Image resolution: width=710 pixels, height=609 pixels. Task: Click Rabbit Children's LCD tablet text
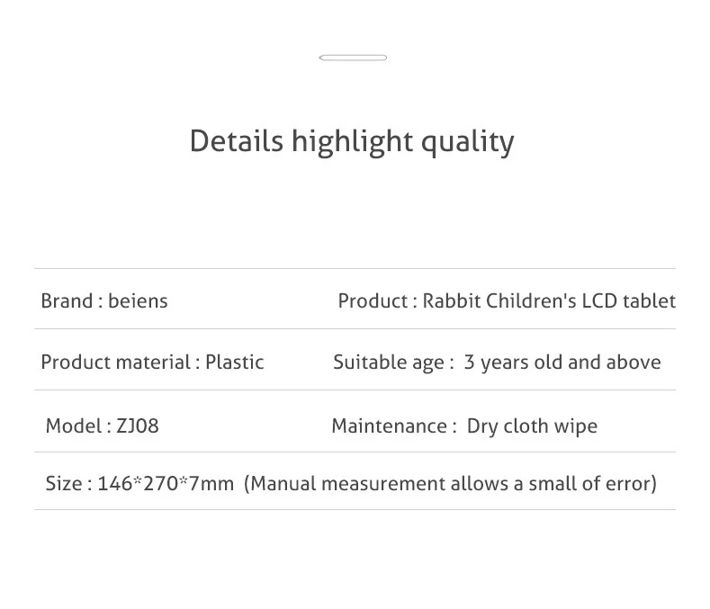549,300
